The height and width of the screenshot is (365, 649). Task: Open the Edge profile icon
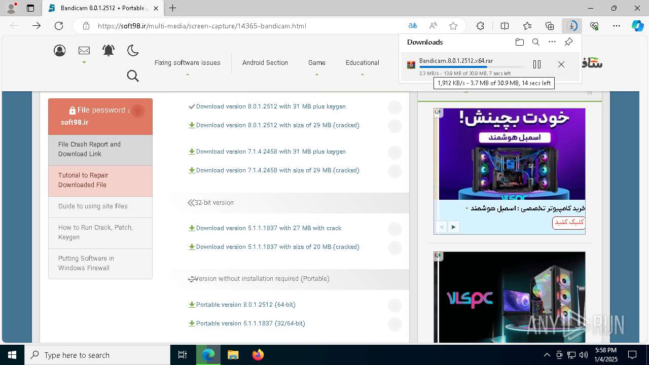(11, 8)
